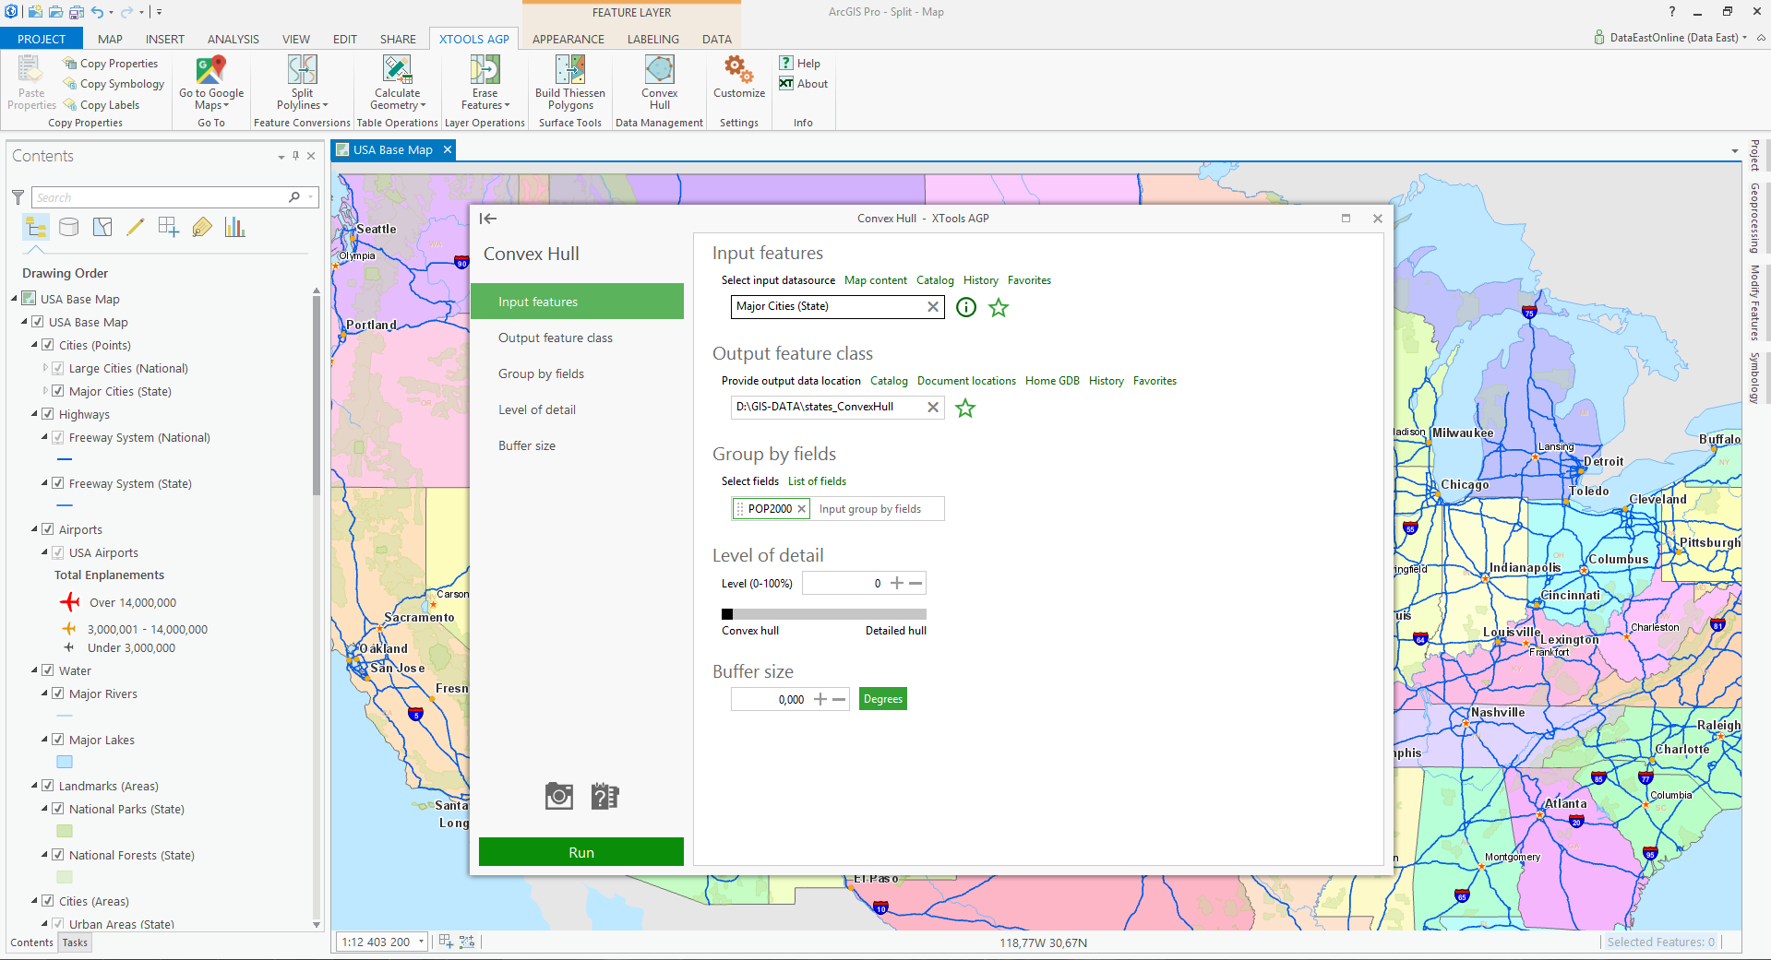Collapse the Highways group
The width and height of the screenshot is (1771, 960).
[35, 414]
